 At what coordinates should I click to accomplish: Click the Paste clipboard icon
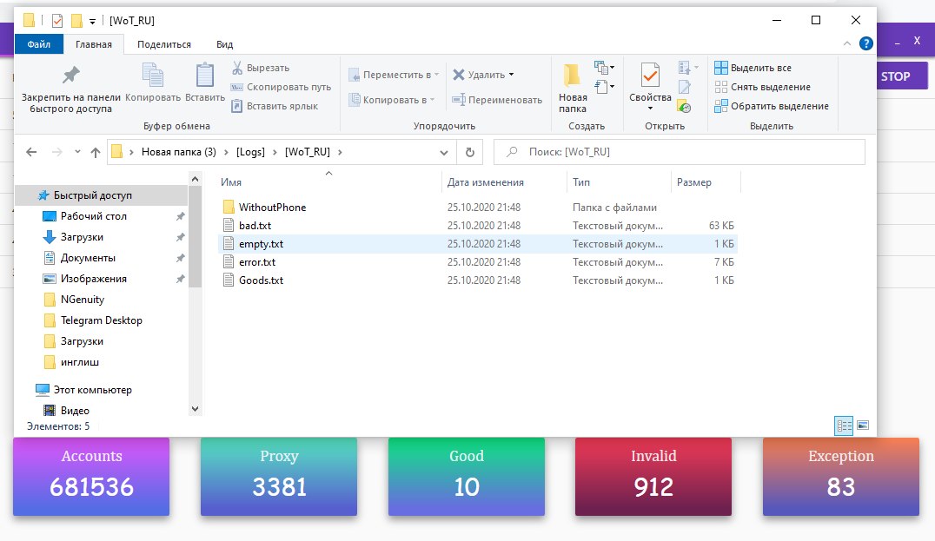(x=205, y=76)
